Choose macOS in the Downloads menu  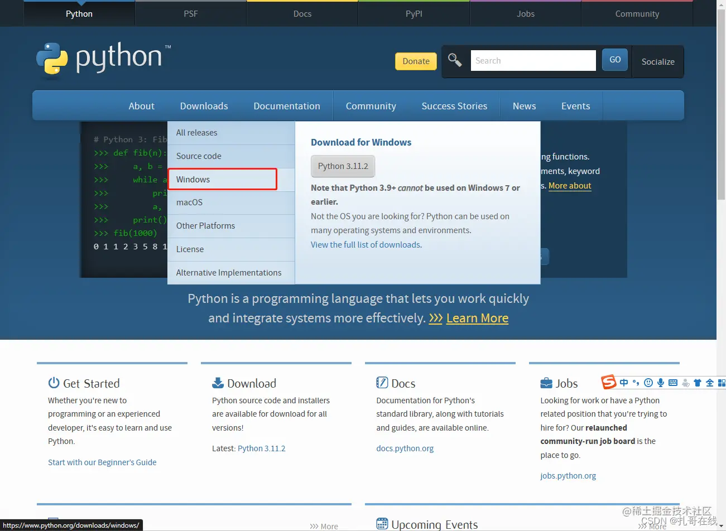click(231, 202)
